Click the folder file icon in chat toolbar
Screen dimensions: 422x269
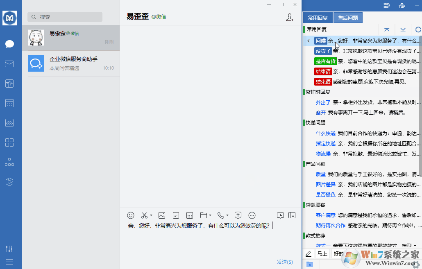tap(204, 215)
